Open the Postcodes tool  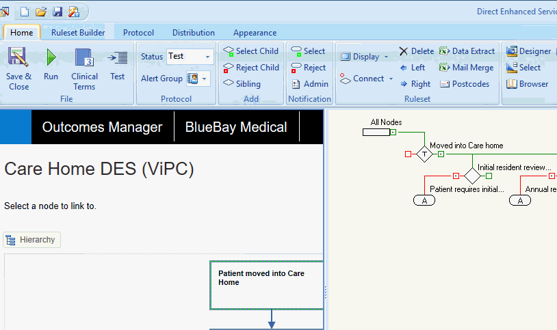(x=464, y=84)
